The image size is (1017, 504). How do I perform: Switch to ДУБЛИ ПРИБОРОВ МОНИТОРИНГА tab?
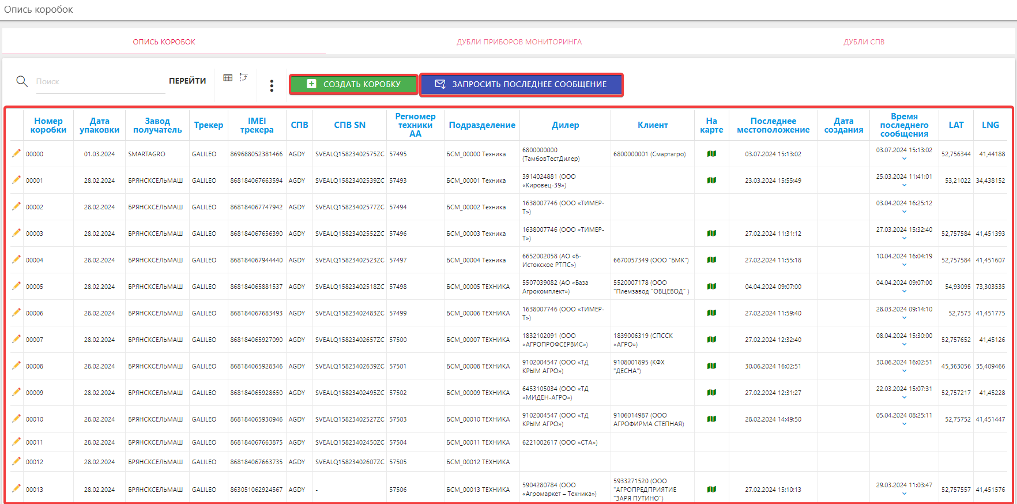[x=519, y=42]
